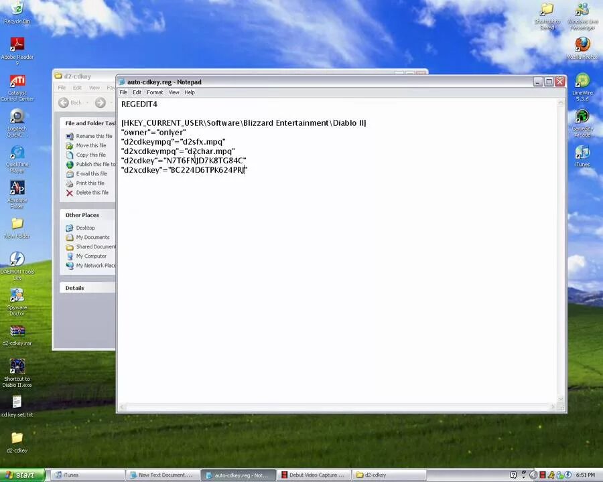Collapse the Other Places panel header

(x=88, y=215)
